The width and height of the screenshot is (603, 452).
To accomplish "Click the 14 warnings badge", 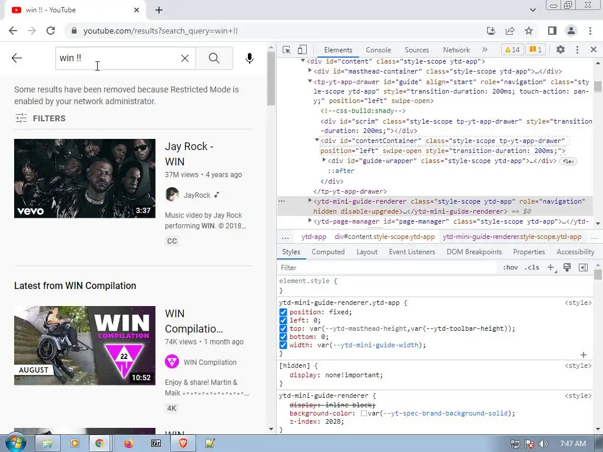I will click(x=512, y=49).
